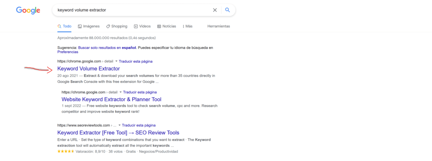This screenshot has width=432, height=161.
Task: Clear the search box with X icon
Action: [x=215, y=10]
